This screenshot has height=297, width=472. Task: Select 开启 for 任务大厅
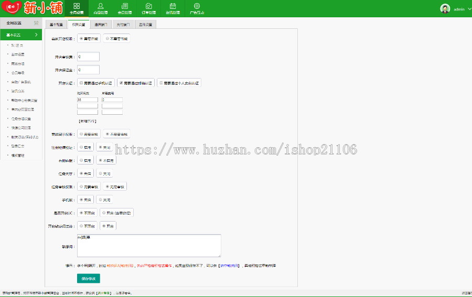coord(81,173)
